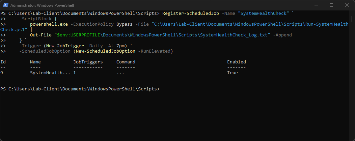Click the Register-ScheduledJob cmdlet text

[191, 13]
